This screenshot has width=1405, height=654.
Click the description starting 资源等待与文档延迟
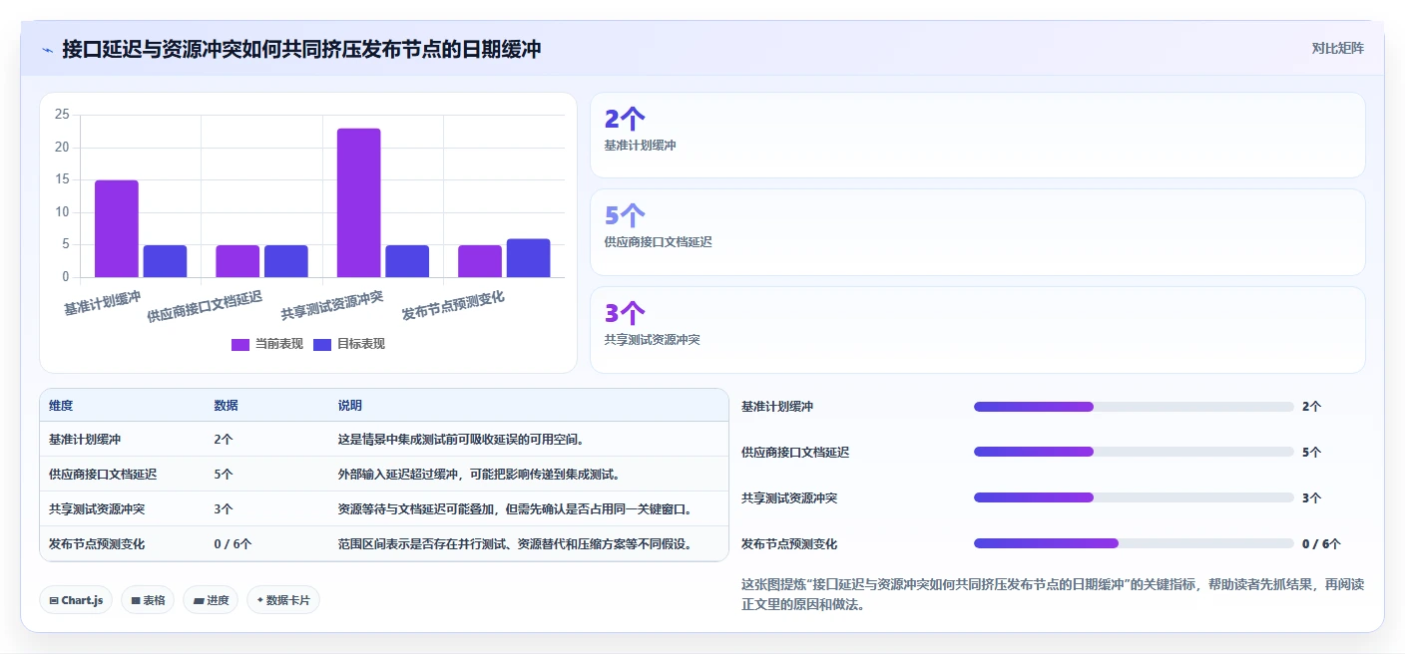(x=516, y=509)
